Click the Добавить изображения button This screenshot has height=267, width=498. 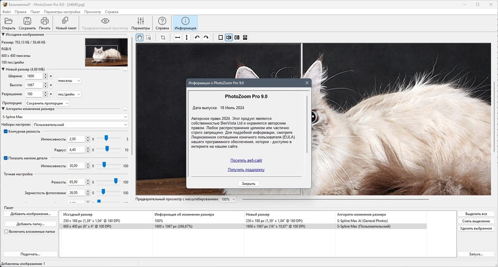pos(30,214)
